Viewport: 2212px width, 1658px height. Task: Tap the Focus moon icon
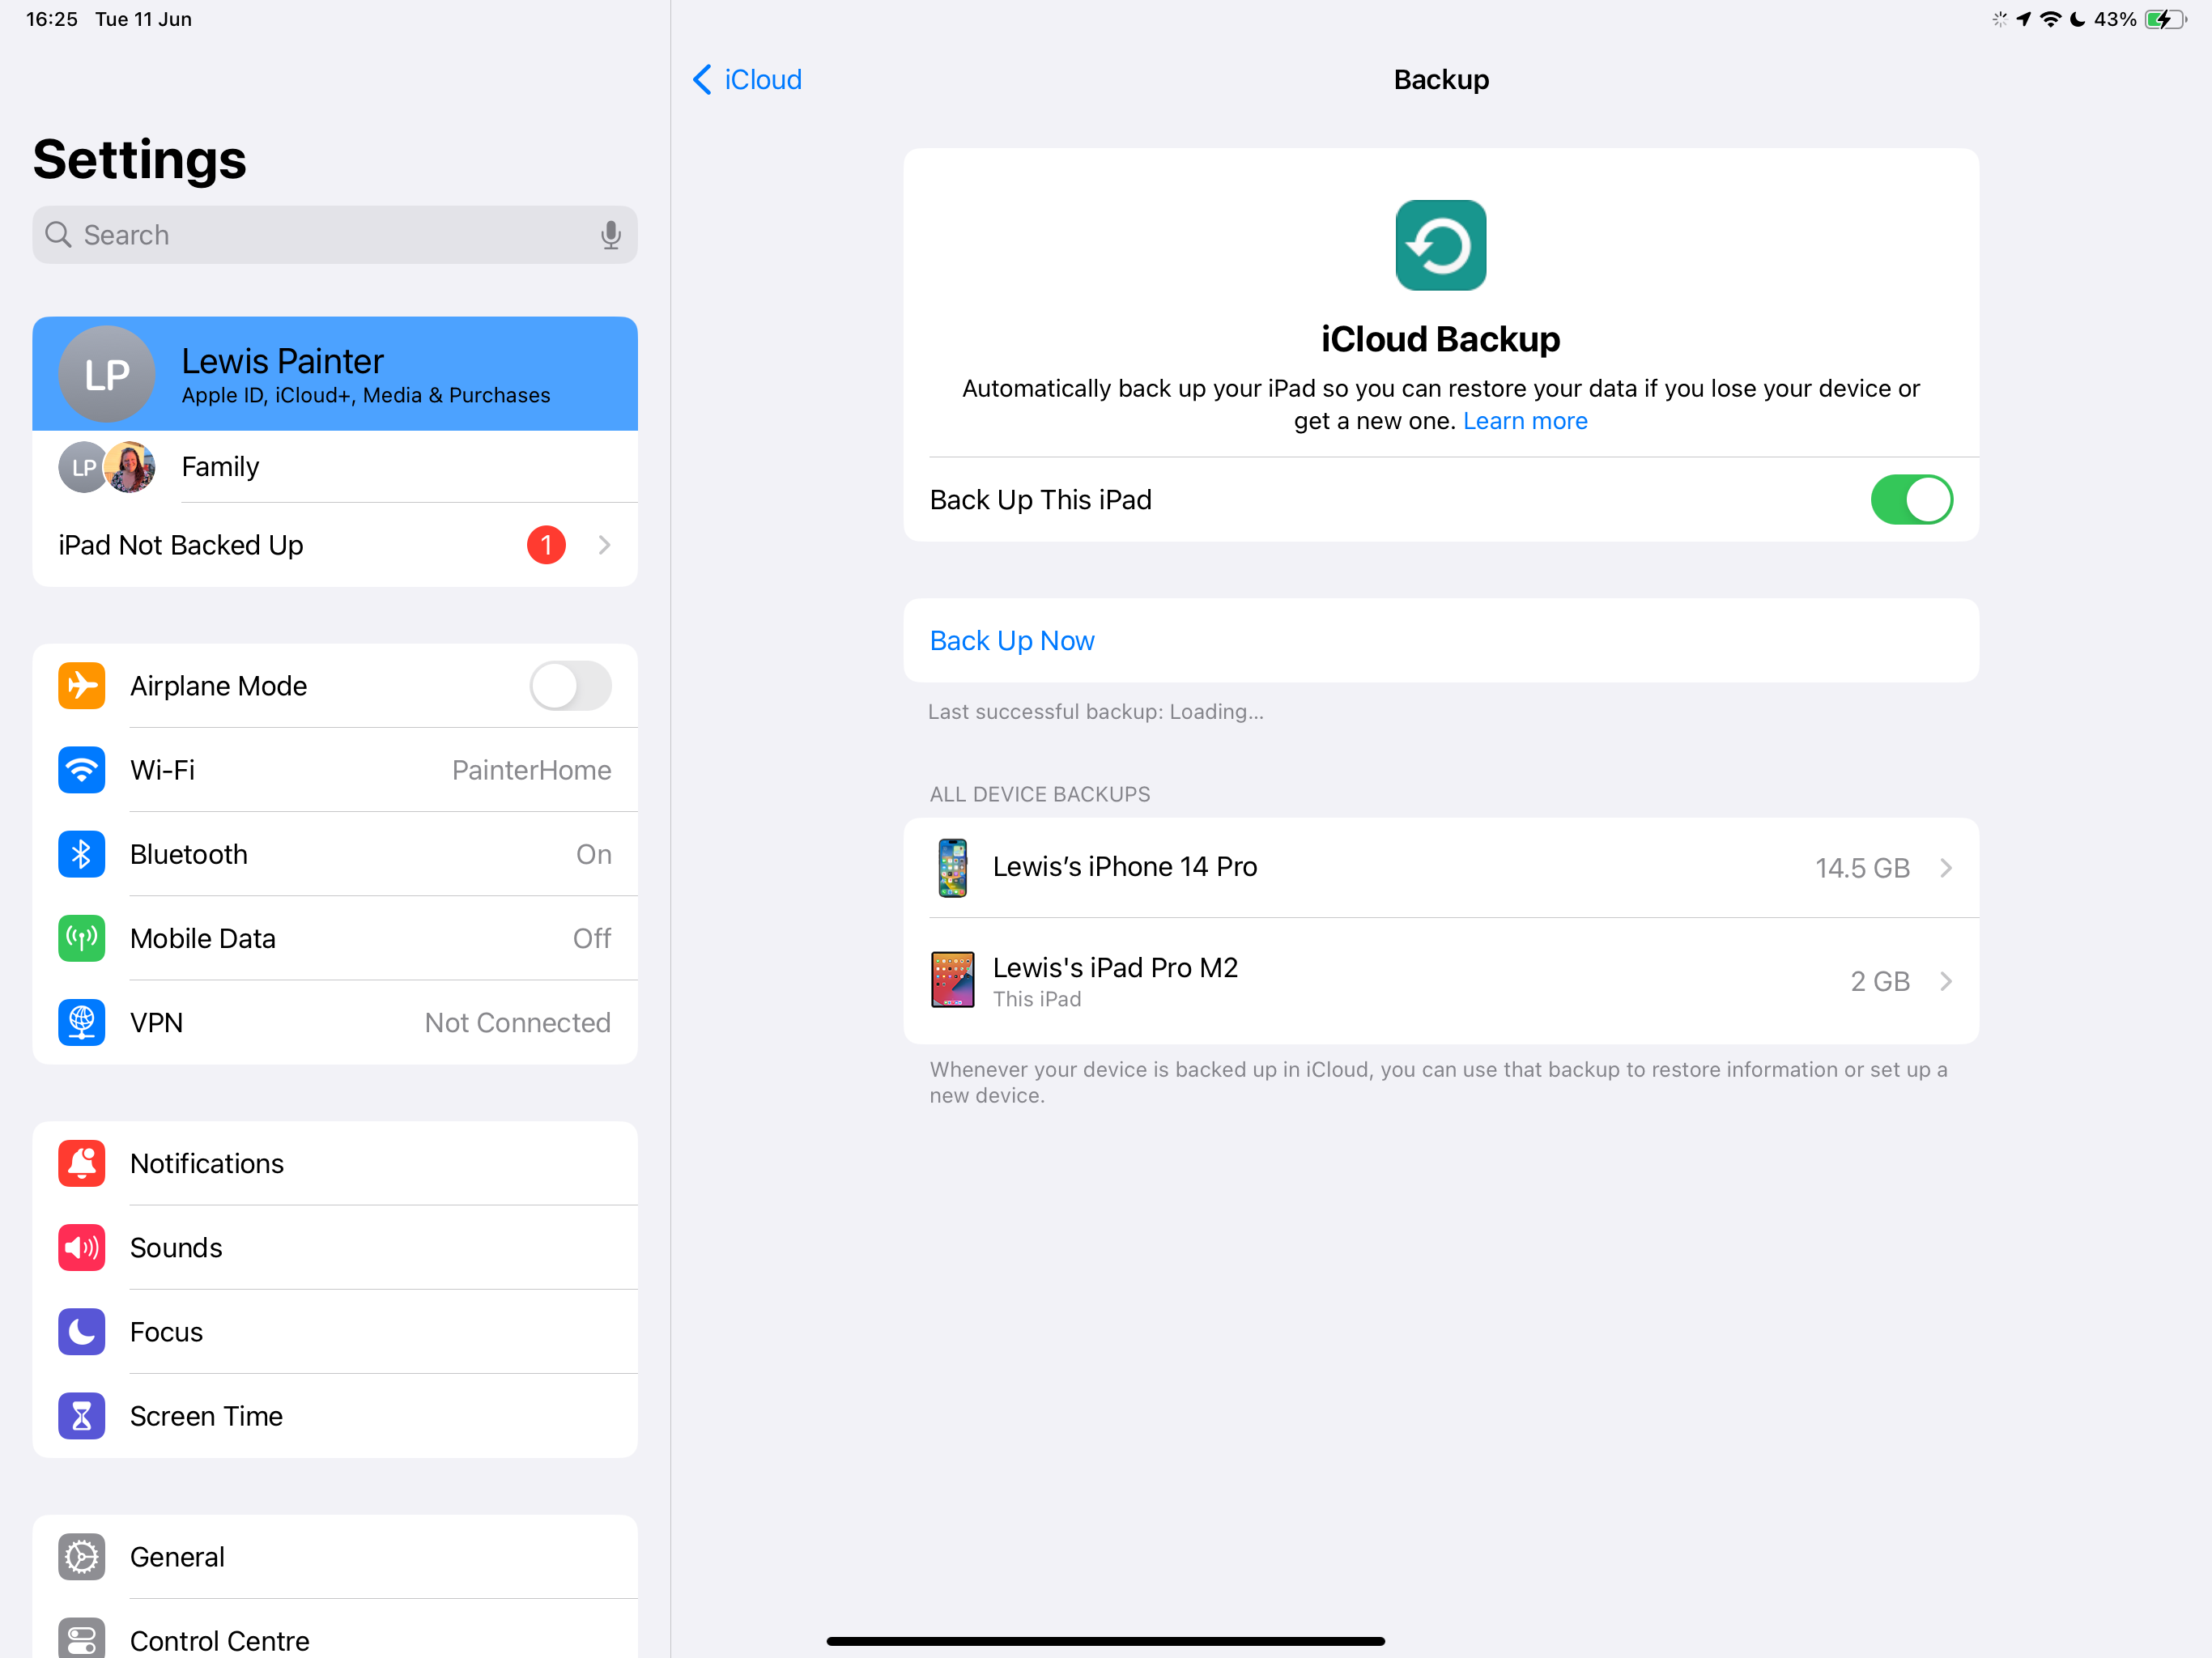click(x=81, y=1331)
